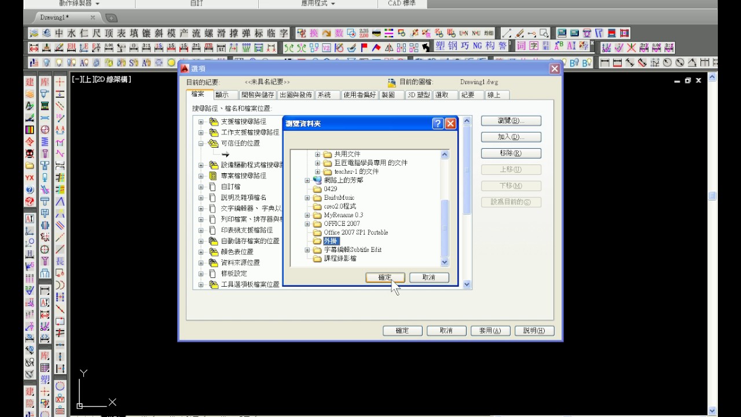Click the 螺 character toolbar icon

[209, 33]
